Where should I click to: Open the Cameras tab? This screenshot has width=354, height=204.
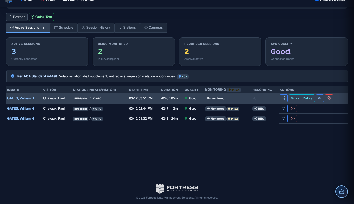(153, 28)
